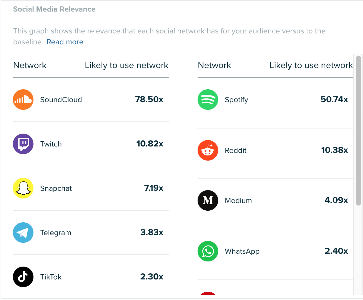The image size is (363, 300).
Task: Click the green WhatsApp phone icon
Action: point(208,251)
